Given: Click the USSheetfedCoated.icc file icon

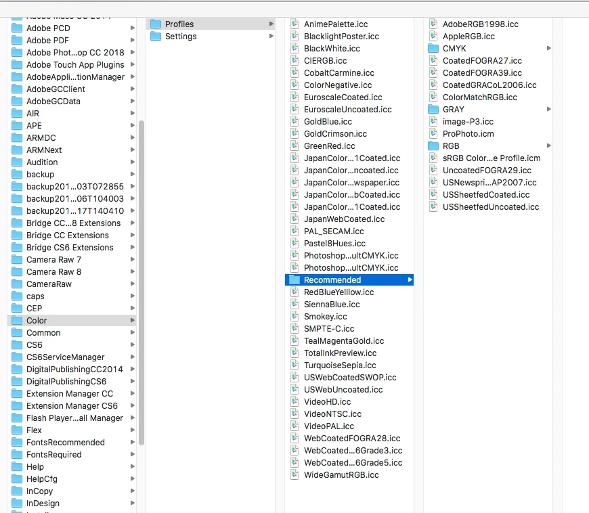Looking at the screenshot, I should pyautogui.click(x=433, y=194).
